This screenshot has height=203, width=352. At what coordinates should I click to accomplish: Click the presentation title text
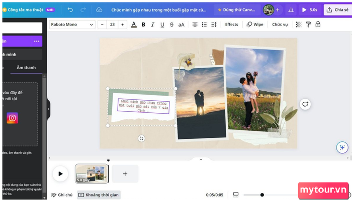tap(159, 10)
